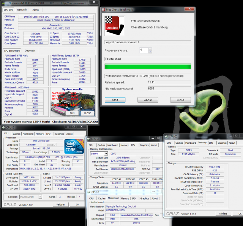Click the ChessBase logo in Fritz Chess Benchmark

(115, 26)
